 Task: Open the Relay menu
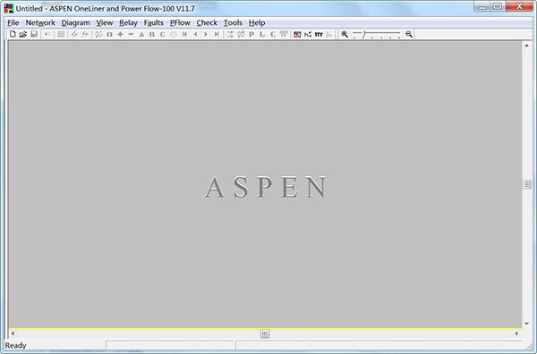pyautogui.click(x=128, y=22)
